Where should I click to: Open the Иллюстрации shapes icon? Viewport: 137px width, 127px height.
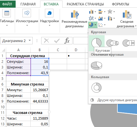[27, 13]
